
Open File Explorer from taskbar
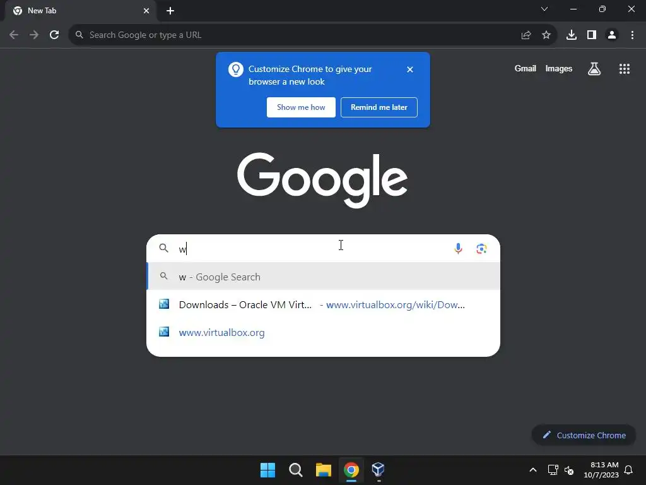324,470
